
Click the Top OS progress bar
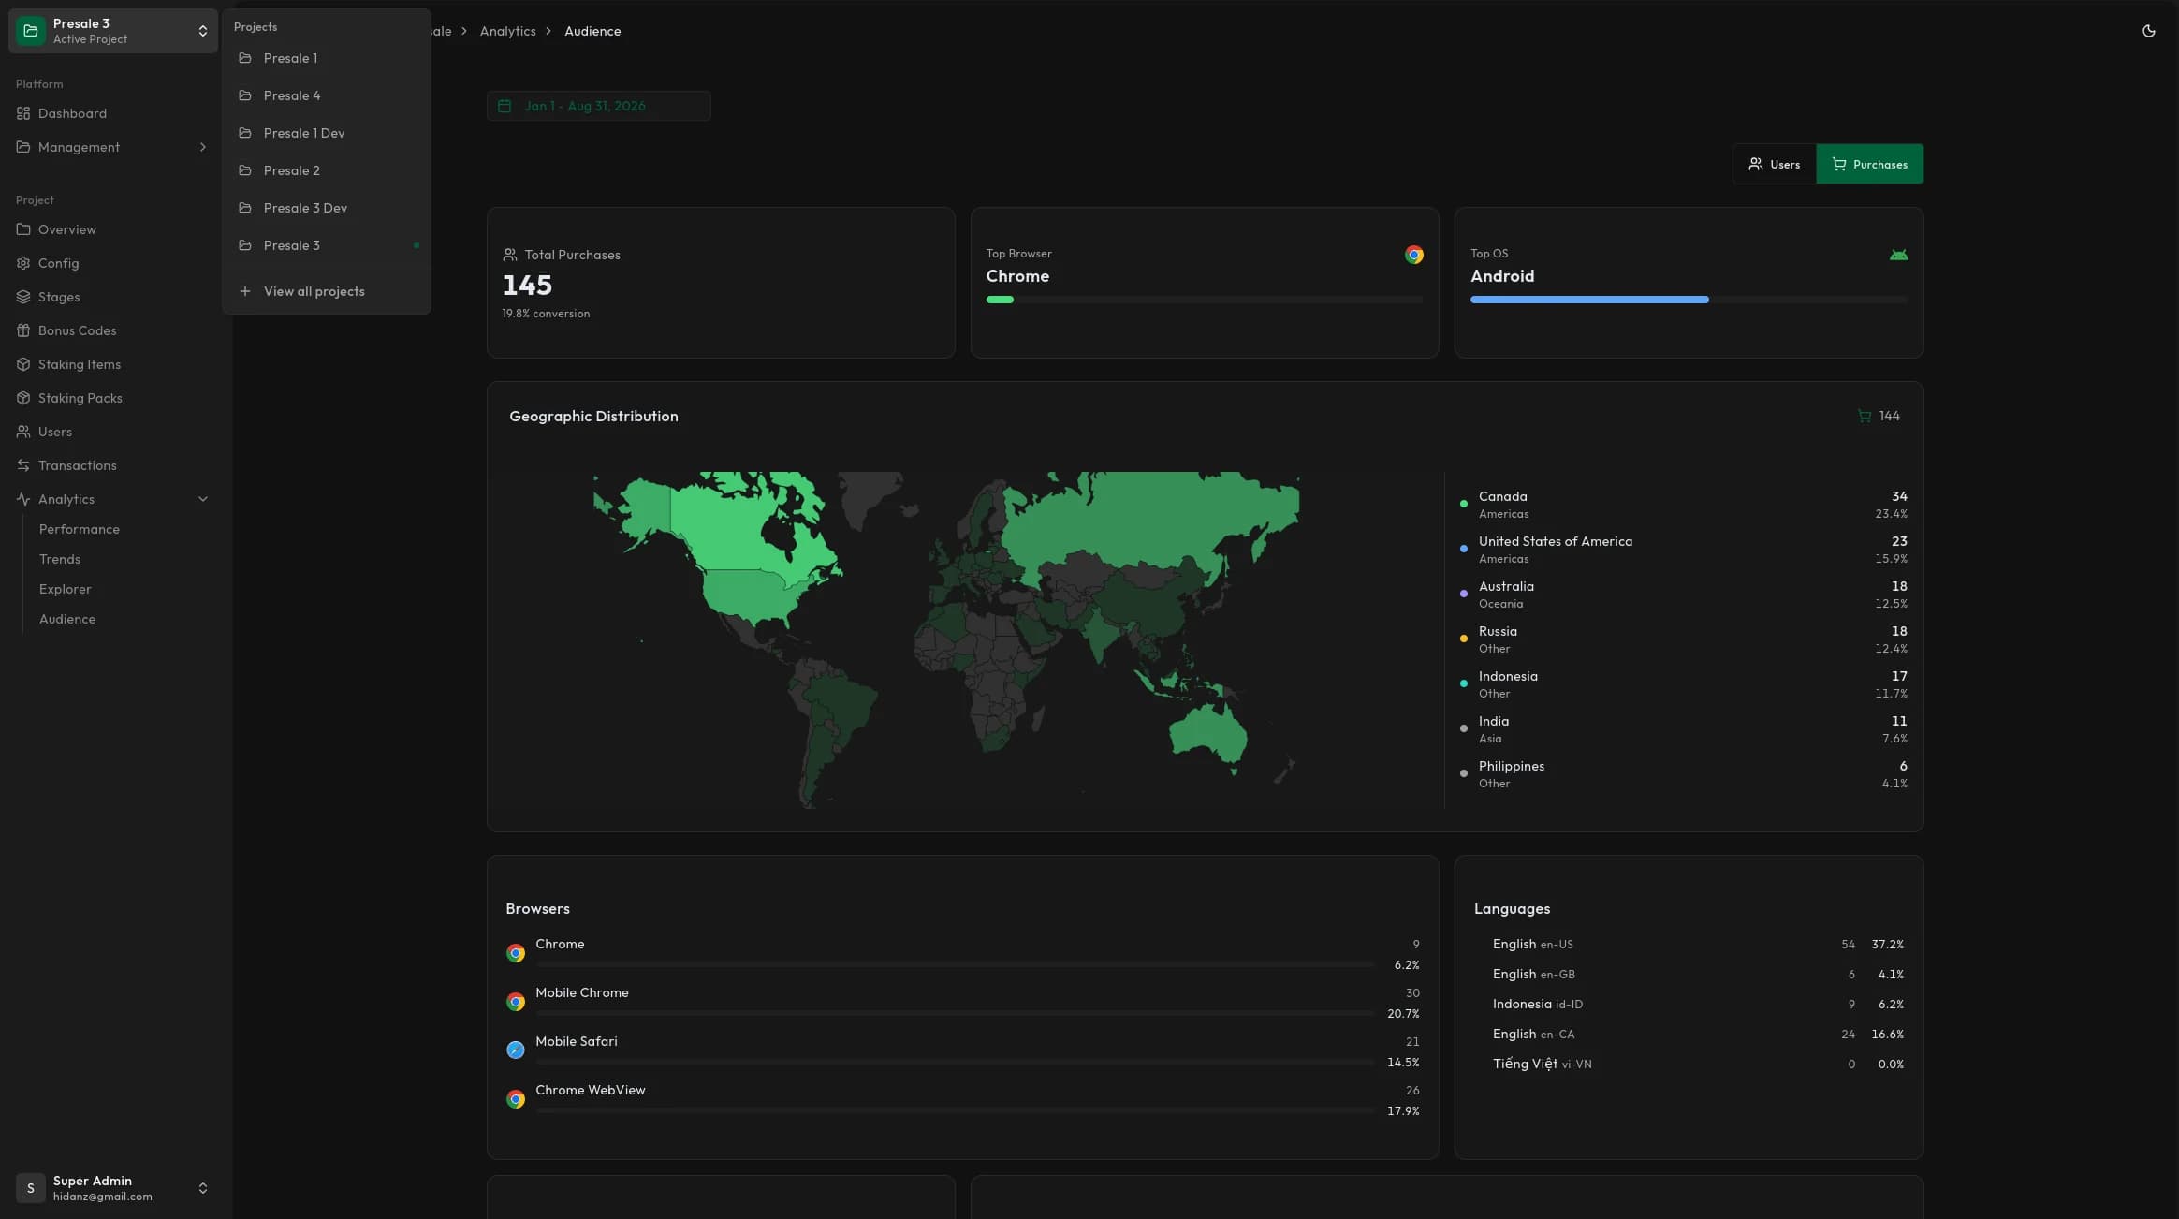coord(1689,300)
